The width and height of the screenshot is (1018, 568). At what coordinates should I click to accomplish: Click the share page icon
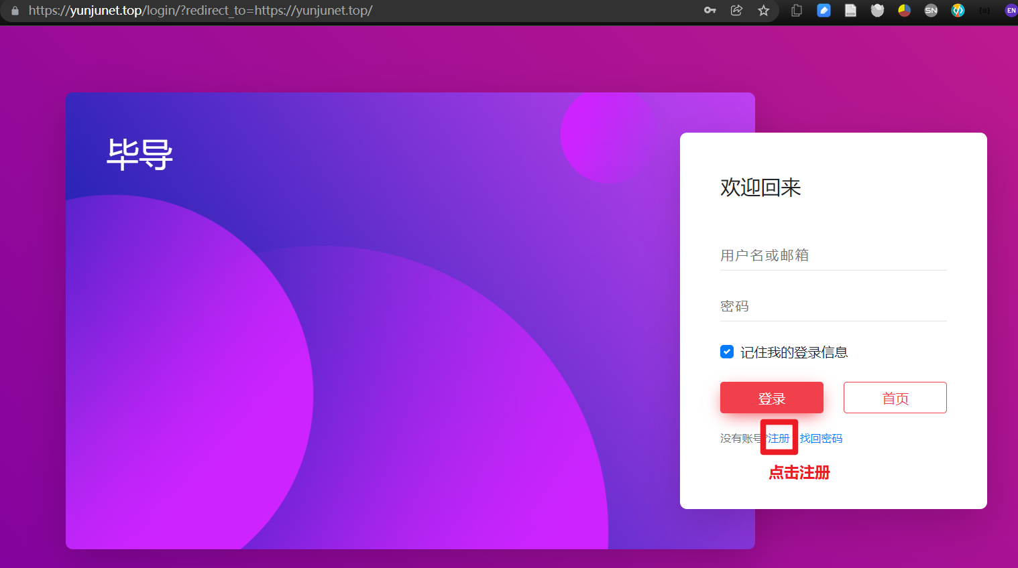click(x=736, y=11)
